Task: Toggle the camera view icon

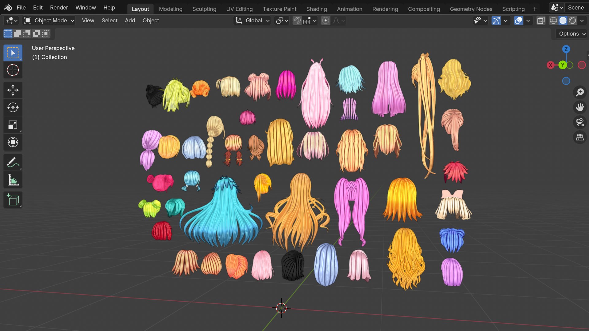Action: [580, 122]
